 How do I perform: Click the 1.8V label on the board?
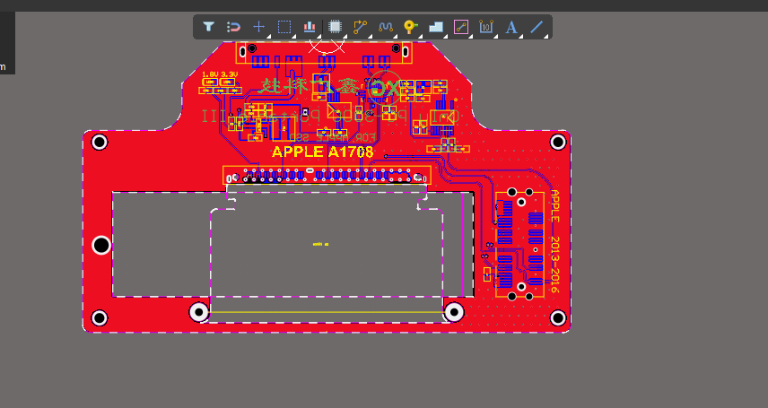click(x=210, y=74)
